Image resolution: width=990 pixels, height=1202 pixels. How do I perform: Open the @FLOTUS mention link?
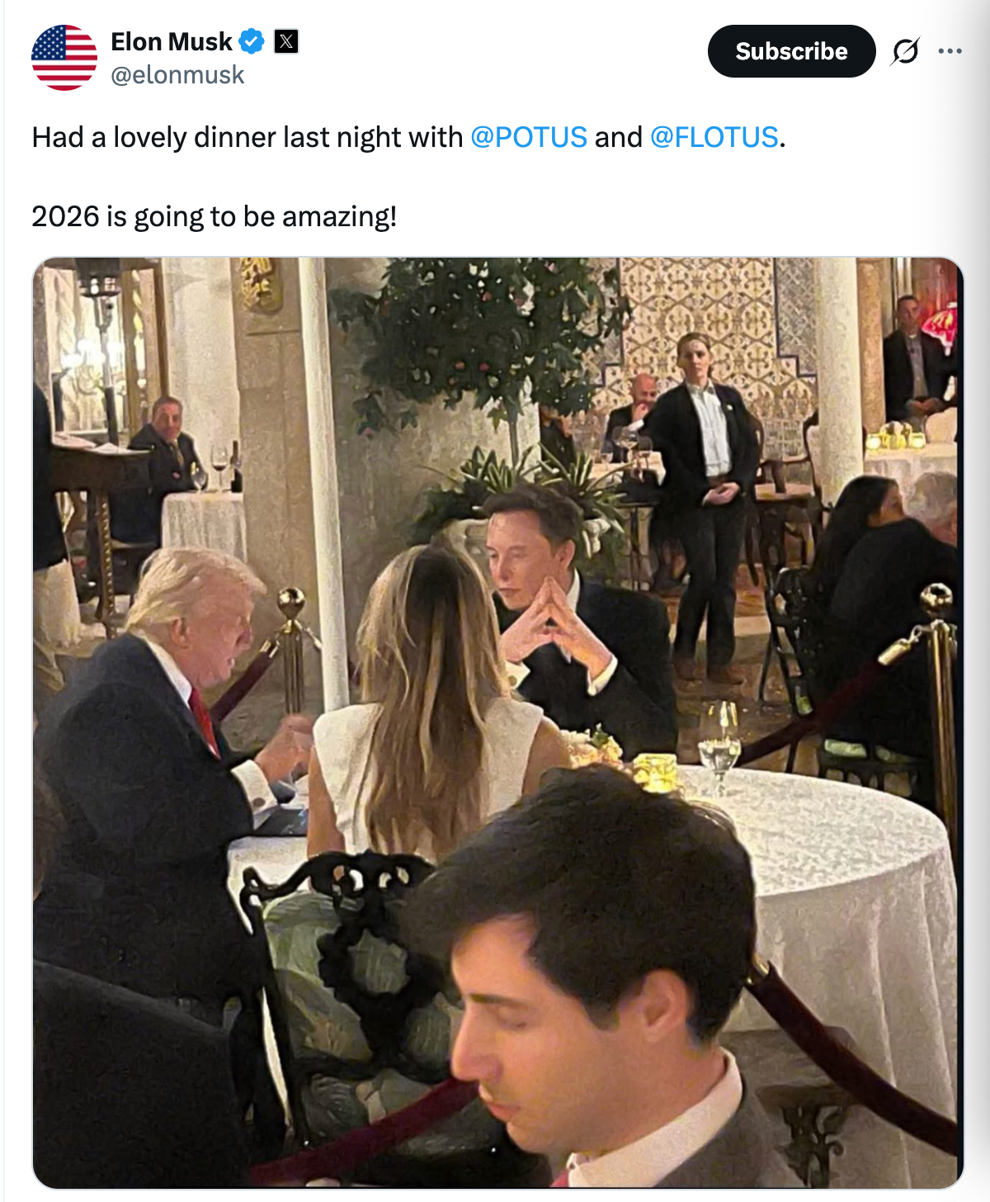[714, 137]
